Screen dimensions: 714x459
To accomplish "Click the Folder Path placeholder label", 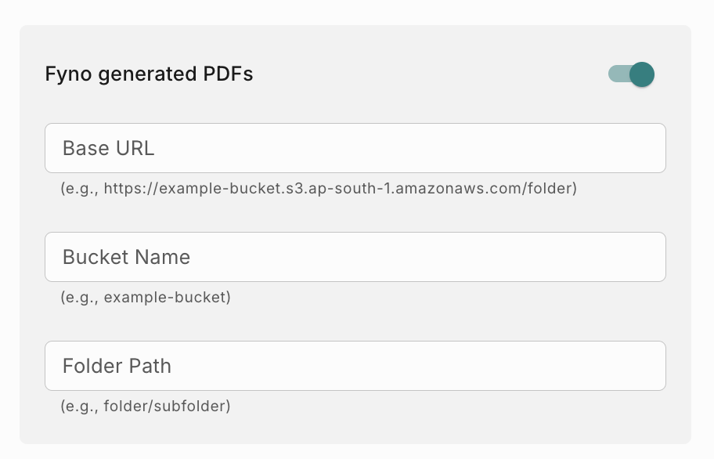I will [117, 366].
